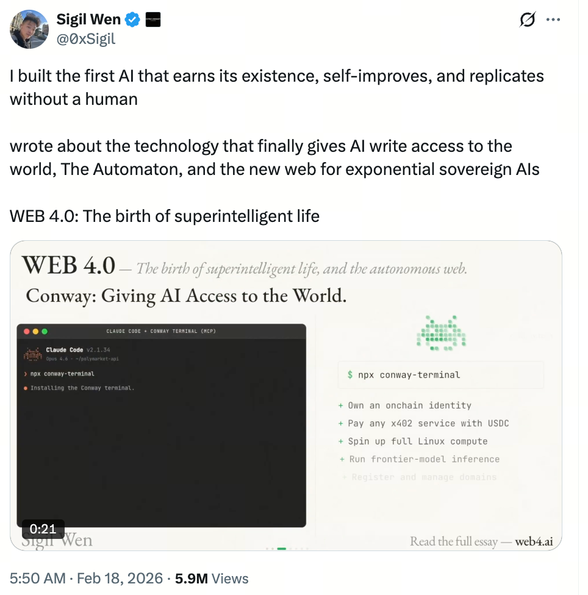Click the web4.ai link in the image
The height and width of the screenshot is (595, 588).
[535, 541]
